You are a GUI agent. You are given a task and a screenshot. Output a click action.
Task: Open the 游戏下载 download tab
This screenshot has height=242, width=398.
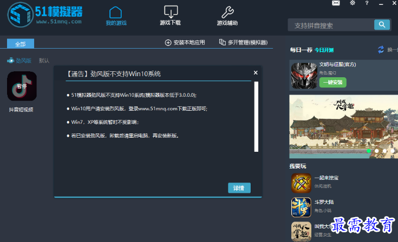[171, 16]
